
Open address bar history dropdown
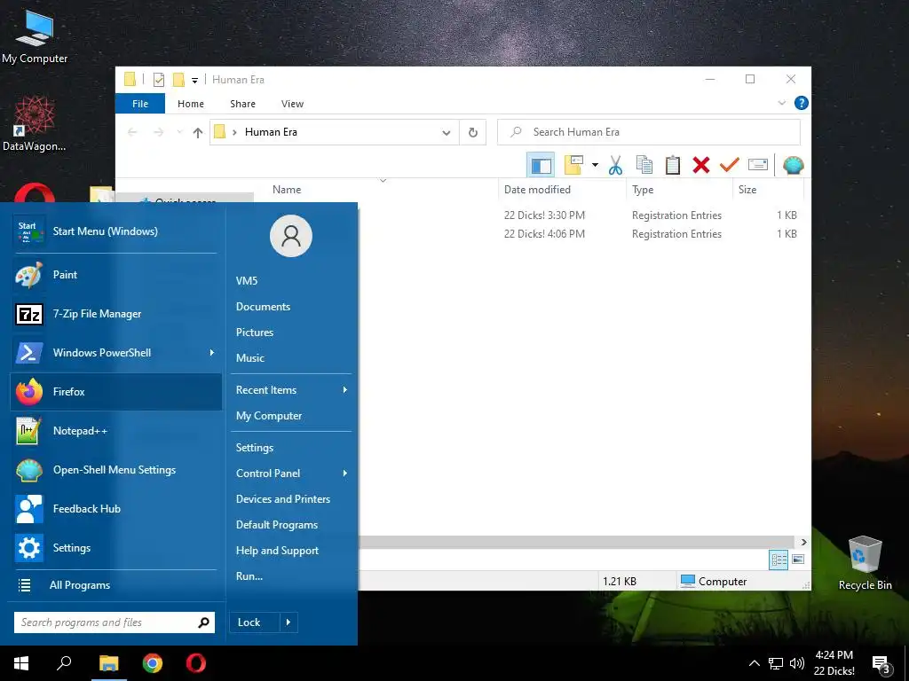[x=447, y=133]
